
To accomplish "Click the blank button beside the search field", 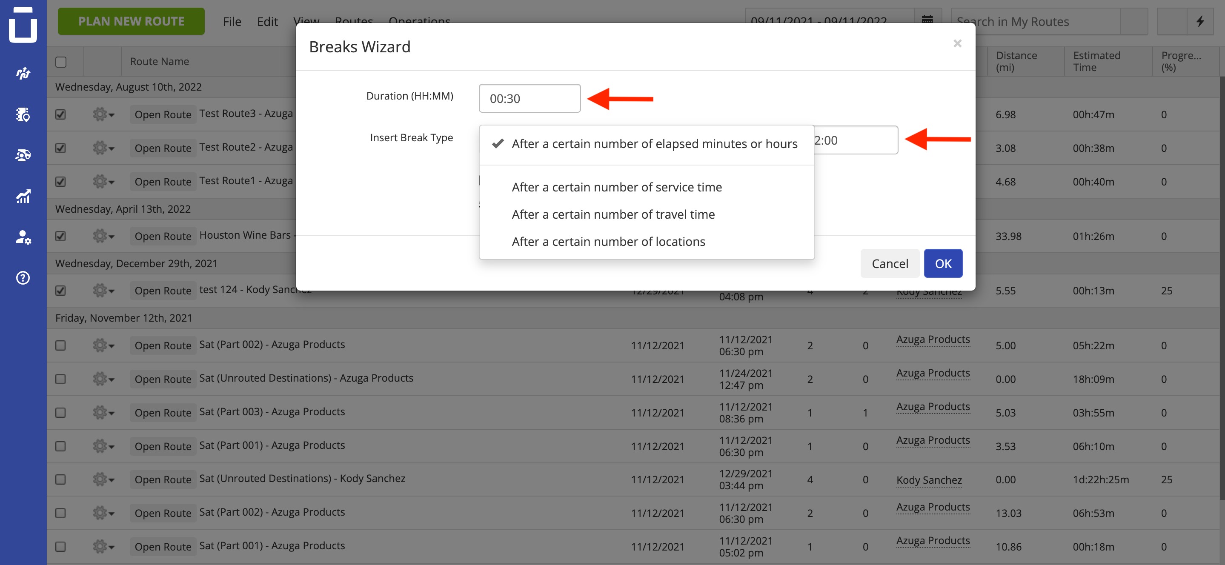I will pyautogui.click(x=1134, y=21).
